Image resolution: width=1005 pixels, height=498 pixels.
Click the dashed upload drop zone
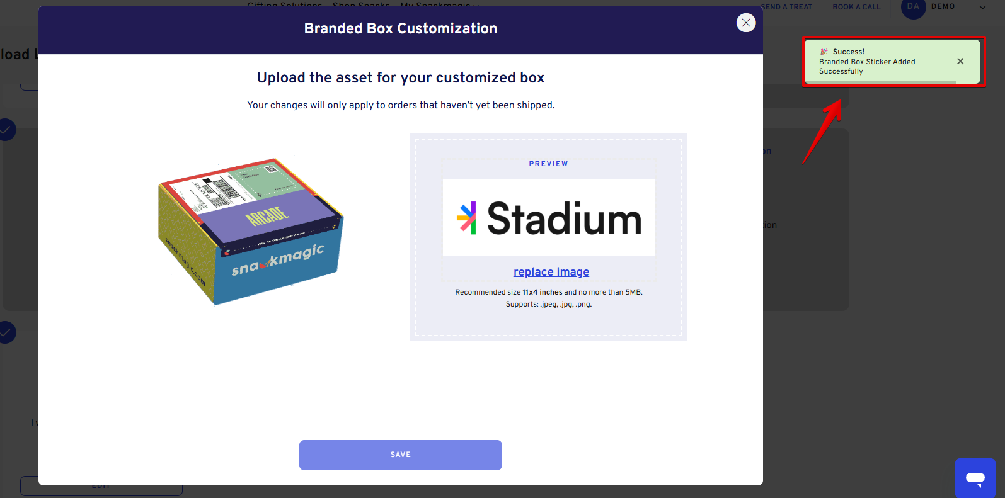pos(549,321)
